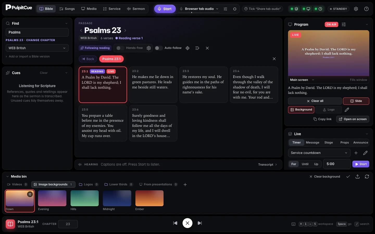Switch to the Songs workspace
Image resolution: width=375 pixels, height=234 pixels.
(67, 9)
